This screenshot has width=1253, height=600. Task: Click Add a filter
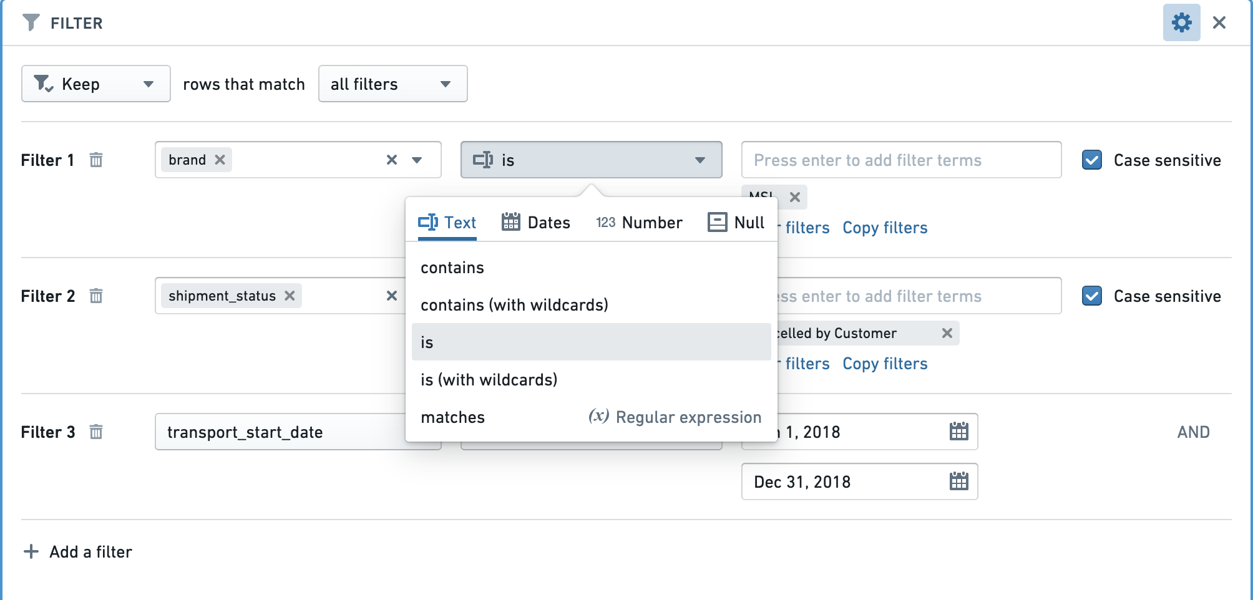tap(78, 552)
